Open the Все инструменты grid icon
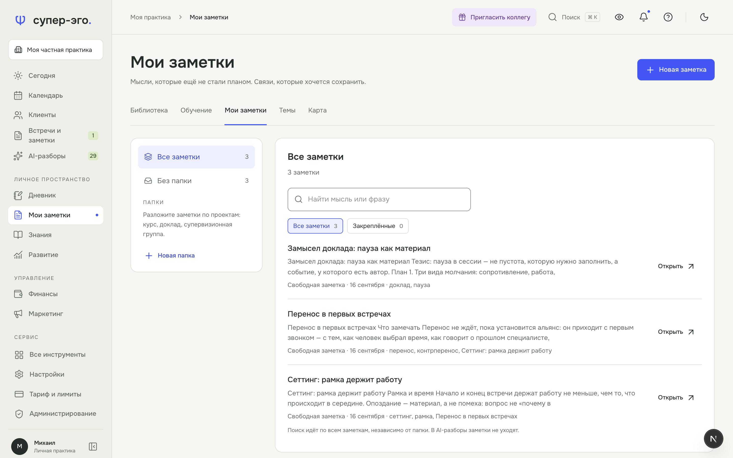Image resolution: width=733 pixels, height=458 pixels. point(19,355)
